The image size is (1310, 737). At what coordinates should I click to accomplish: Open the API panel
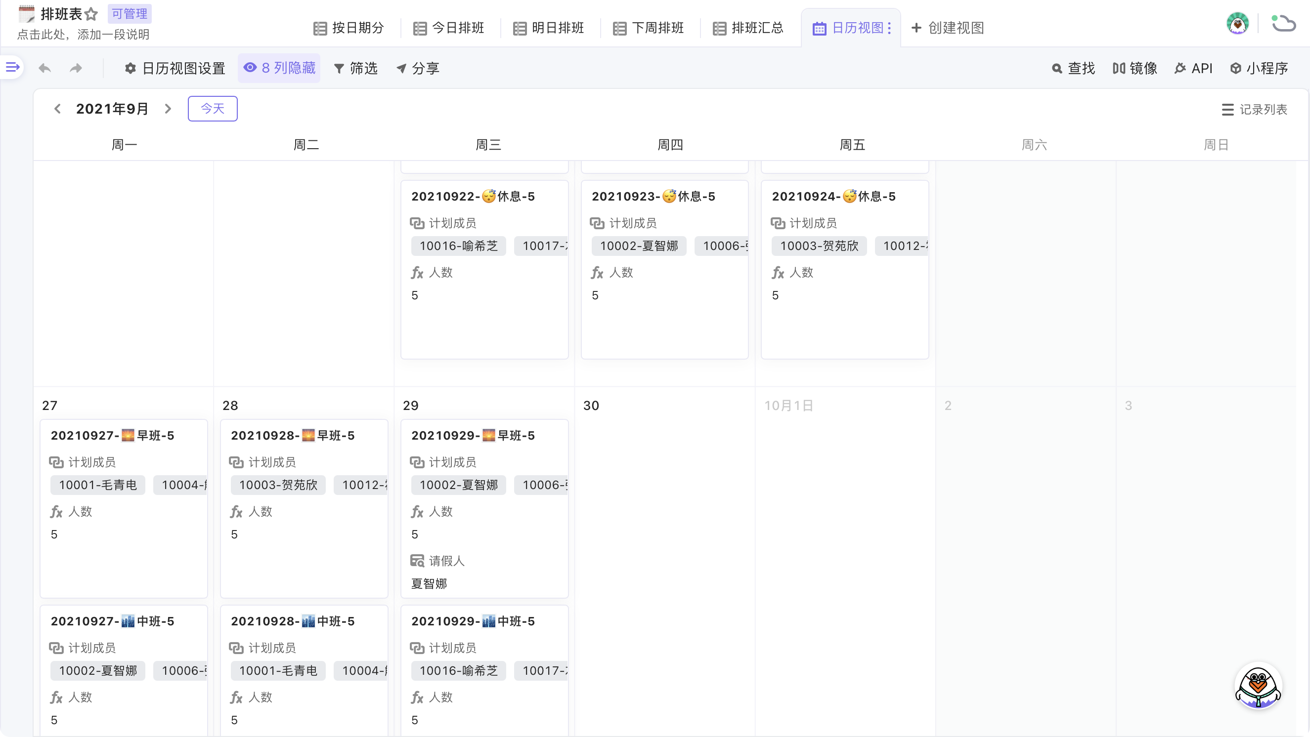1193,68
